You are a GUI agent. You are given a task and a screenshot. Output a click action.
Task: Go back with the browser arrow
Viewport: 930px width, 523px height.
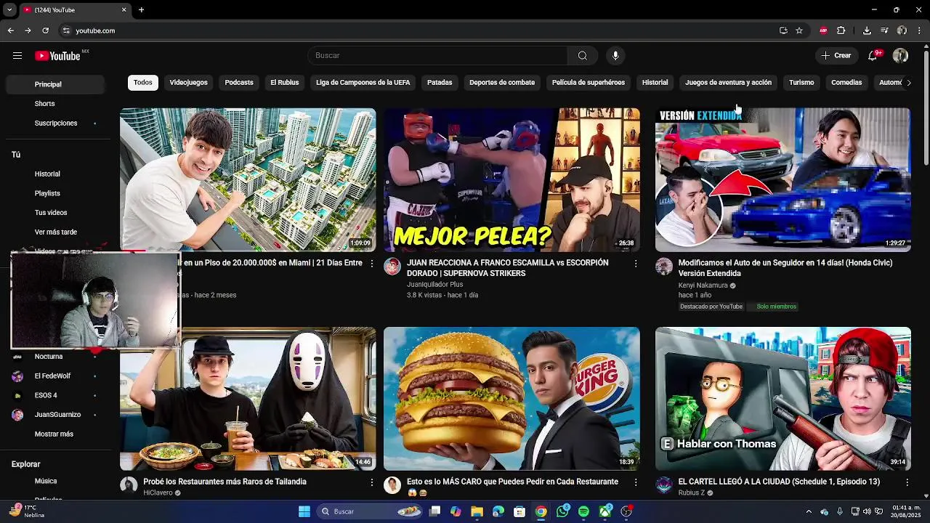pos(11,31)
